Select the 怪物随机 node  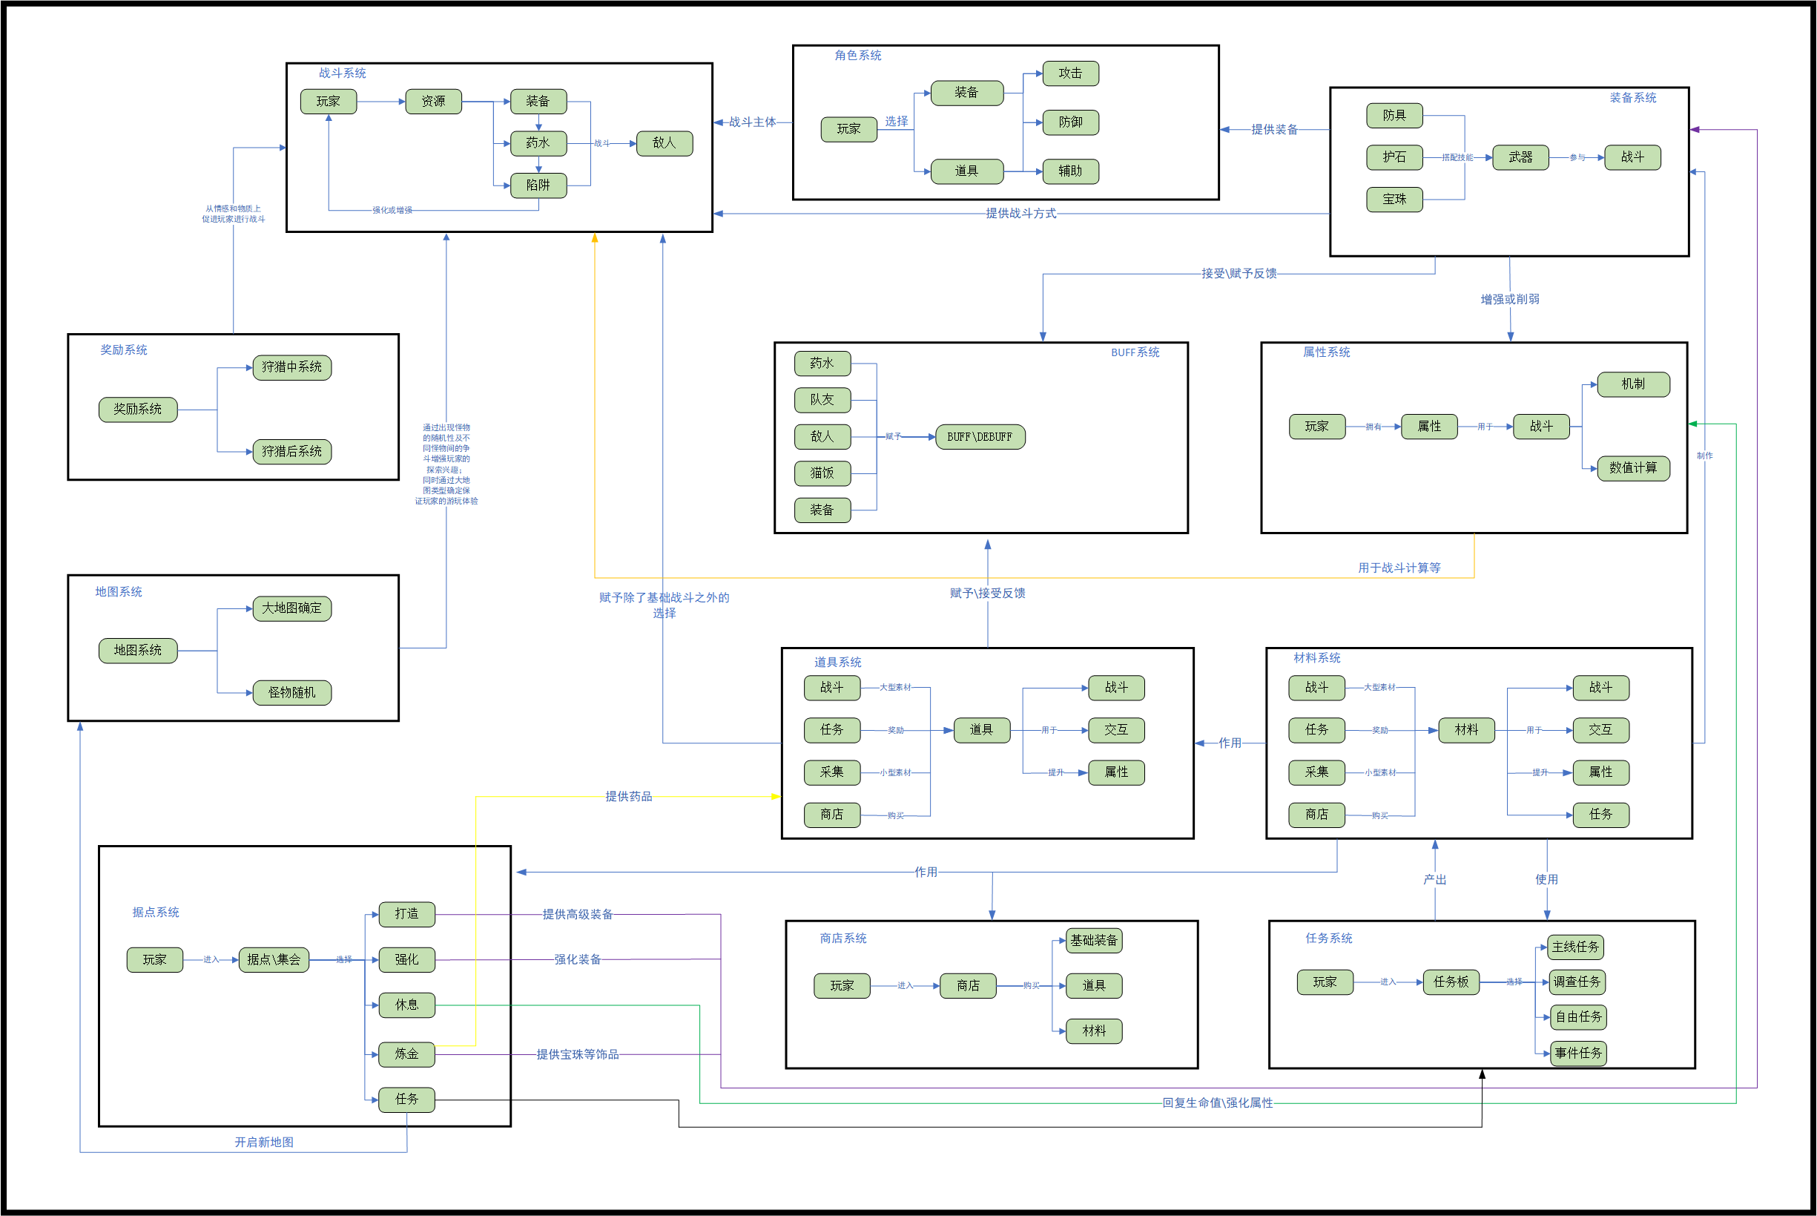coord(291,692)
